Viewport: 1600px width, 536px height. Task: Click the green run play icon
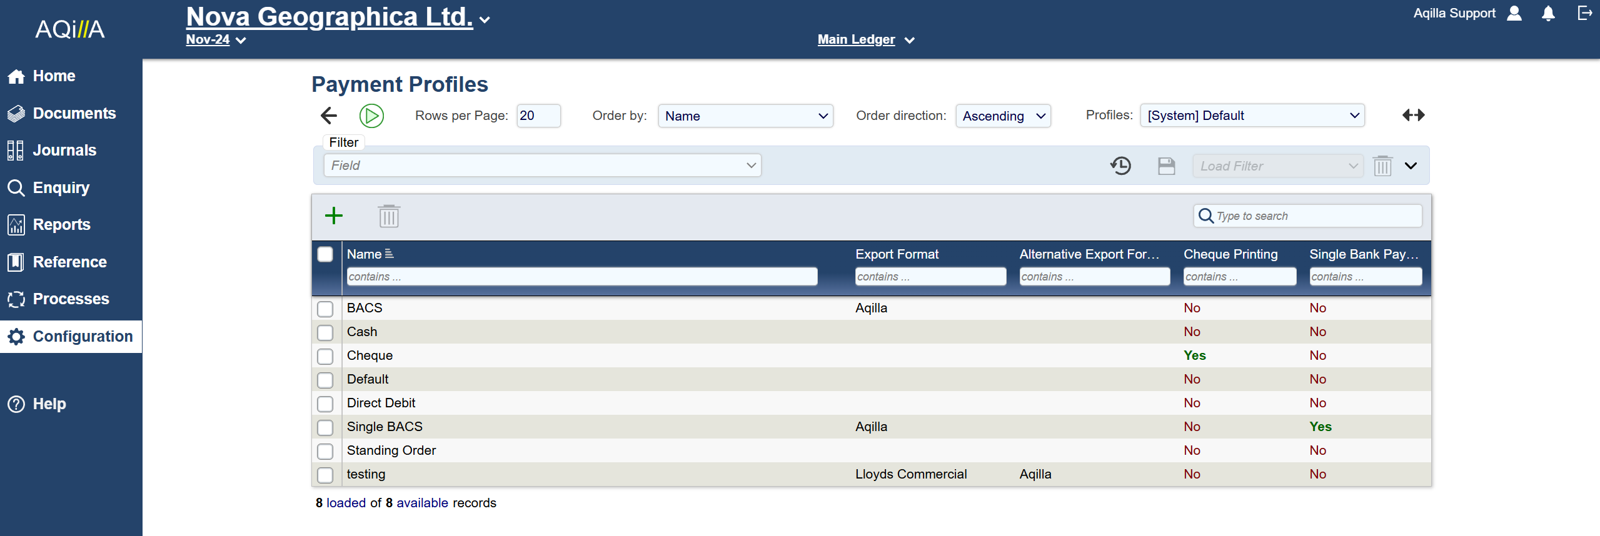pos(371,116)
